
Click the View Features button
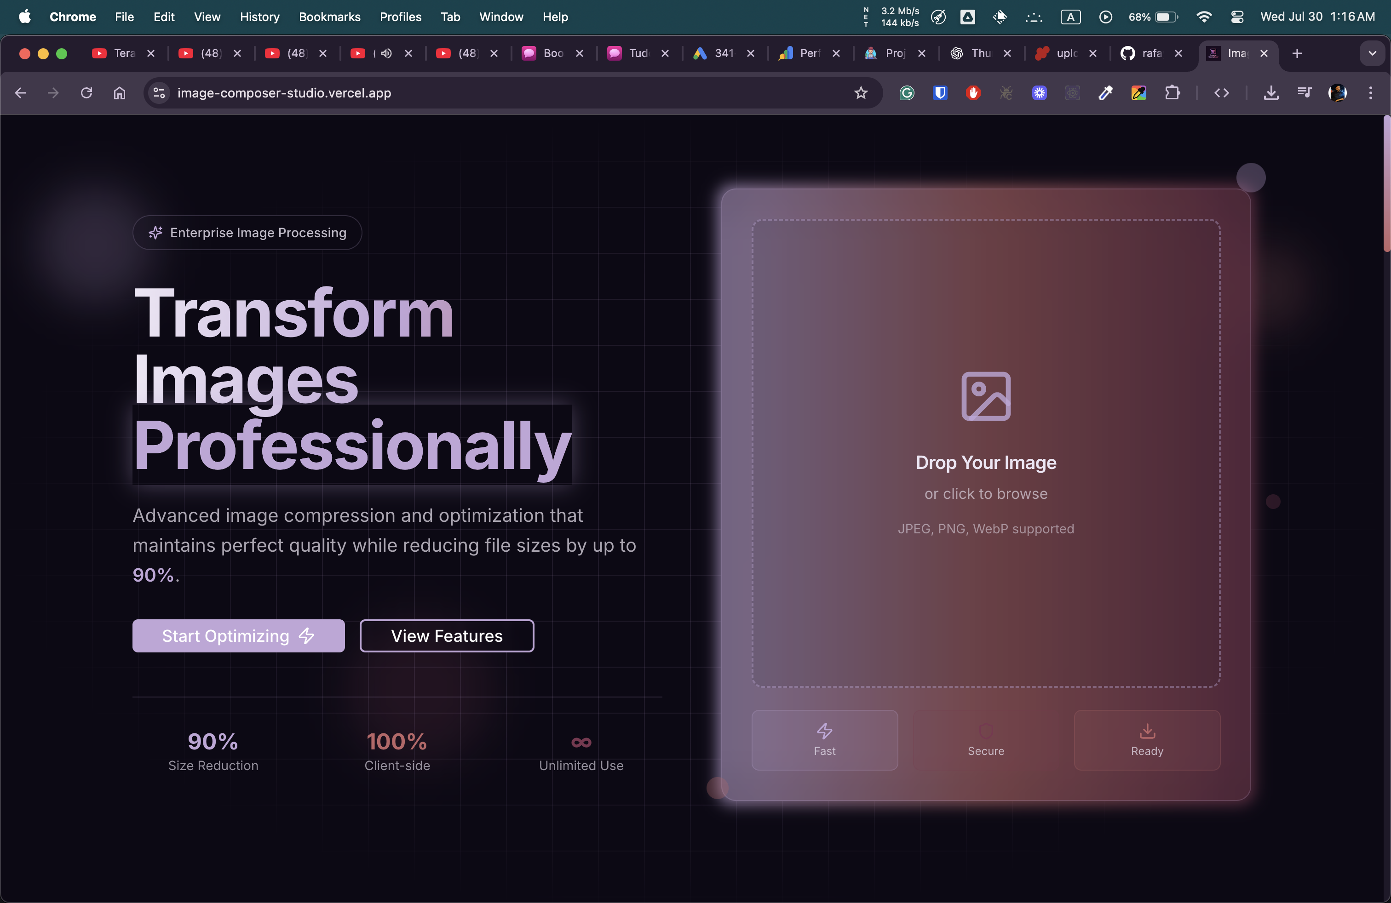(x=447, y=635)
